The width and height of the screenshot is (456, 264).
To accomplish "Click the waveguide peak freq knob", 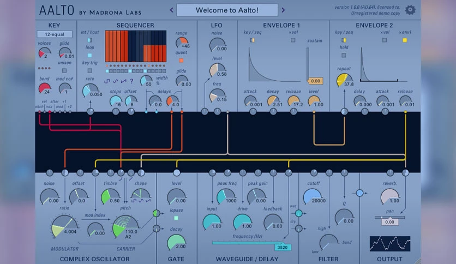I will pyautogui.click(x=226, y=196).
